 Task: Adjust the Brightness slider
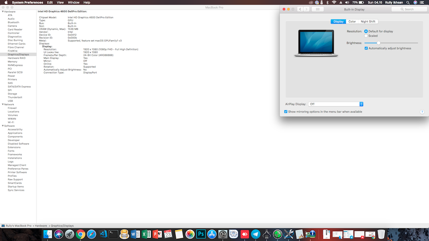coord(379,43)
